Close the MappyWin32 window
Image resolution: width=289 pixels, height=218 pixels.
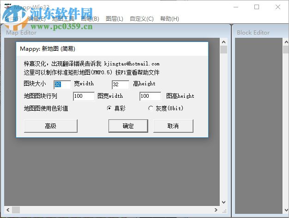point(278,7)
